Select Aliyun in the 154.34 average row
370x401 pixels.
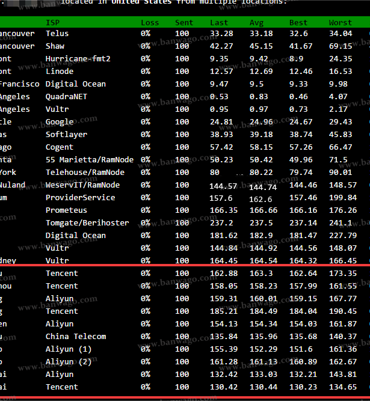pos(60,324)
